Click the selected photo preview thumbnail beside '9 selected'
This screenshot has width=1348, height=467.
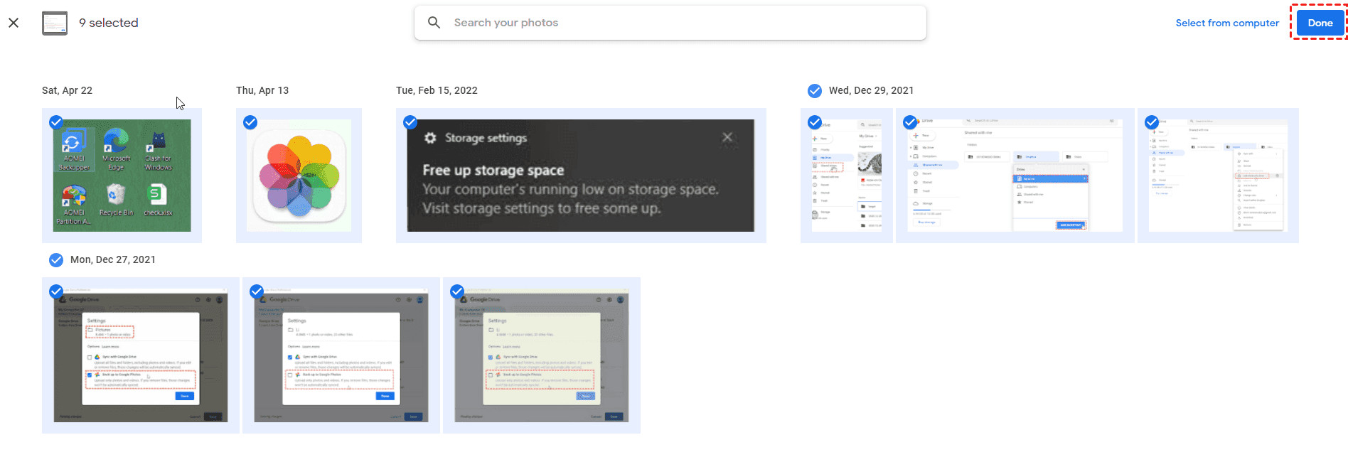pos(55,23)
